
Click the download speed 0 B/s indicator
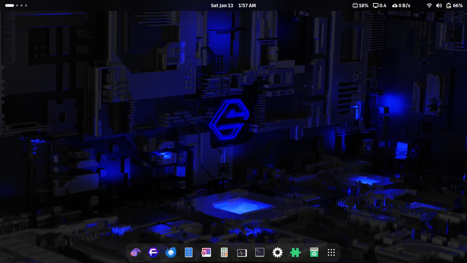401,5
